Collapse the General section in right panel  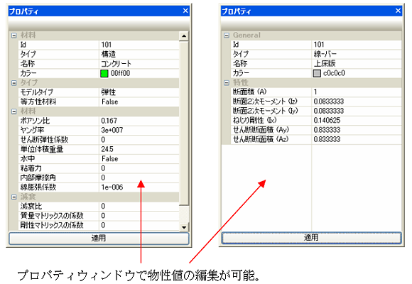coord(227,35)
